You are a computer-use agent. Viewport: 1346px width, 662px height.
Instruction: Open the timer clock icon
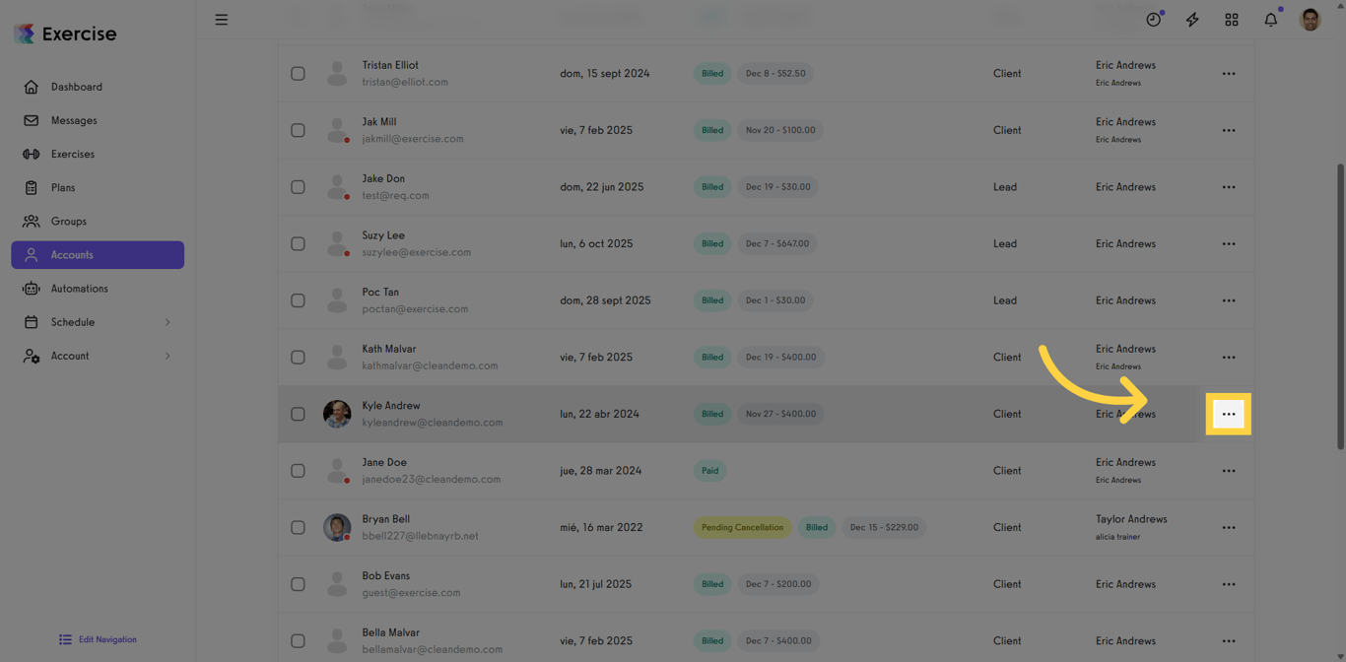[1153, 20]
